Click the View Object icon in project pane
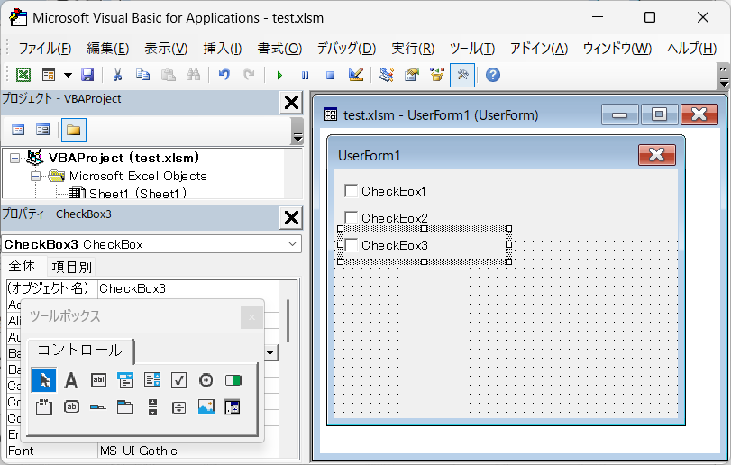The width and height of the screenshot is (731, 465). pos(43,130)
